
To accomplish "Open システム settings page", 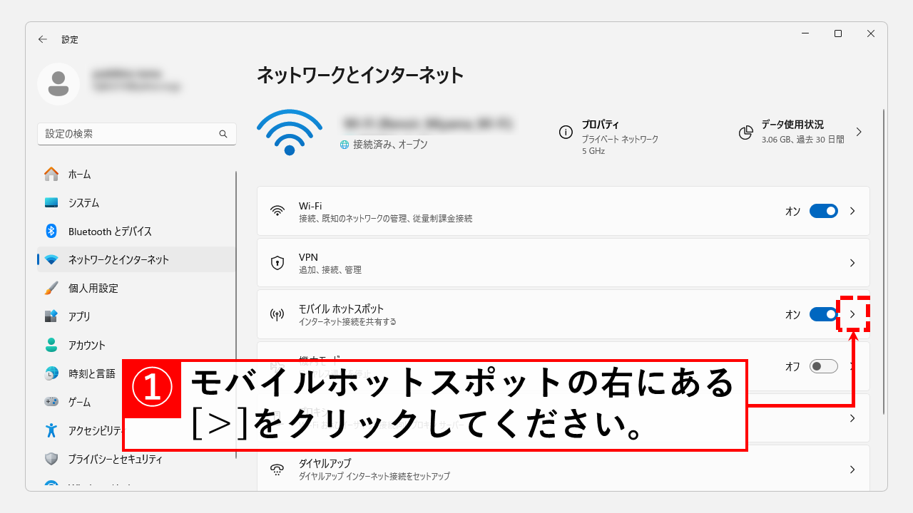I will pyautogui.click(x=136, y=202).
